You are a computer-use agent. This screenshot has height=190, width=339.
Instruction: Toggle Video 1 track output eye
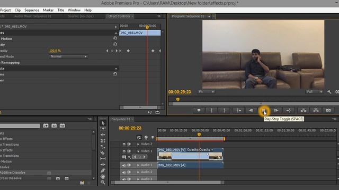tap(124, 151)
